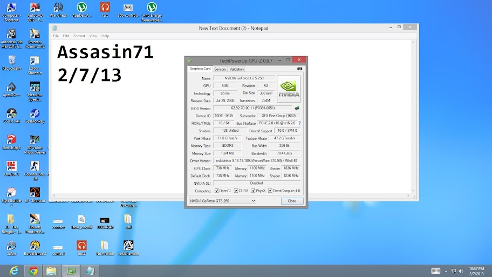Select the Recycle Bin icon
Image resolution: width=492 pixels, height=277 pixels.
(12, 63)
